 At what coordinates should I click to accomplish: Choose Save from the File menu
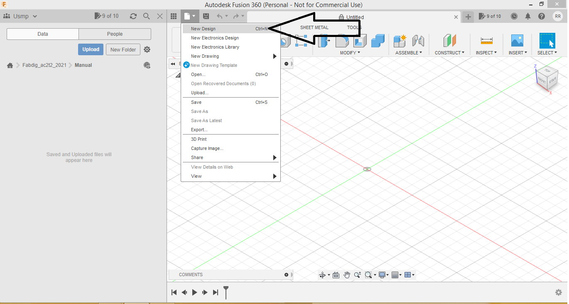pyautogui.click(x=231, y=102)
